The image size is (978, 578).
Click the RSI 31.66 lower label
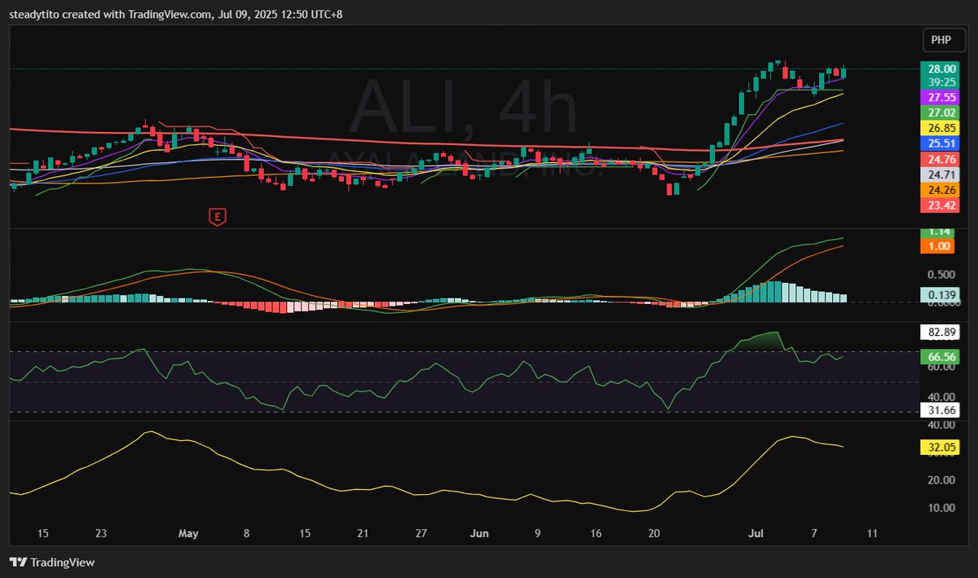pos(939,410)
